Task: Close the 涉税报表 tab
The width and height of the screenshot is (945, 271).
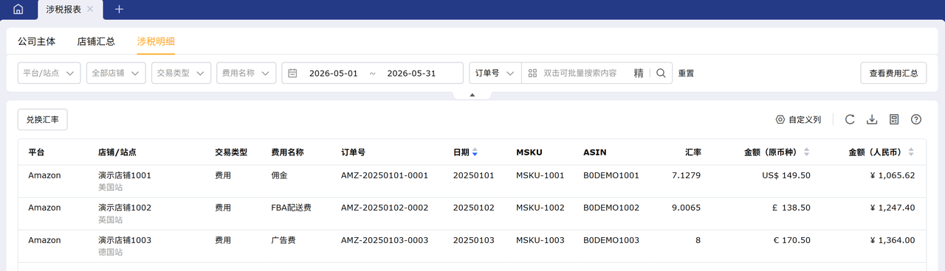Action: coord(90,10)
